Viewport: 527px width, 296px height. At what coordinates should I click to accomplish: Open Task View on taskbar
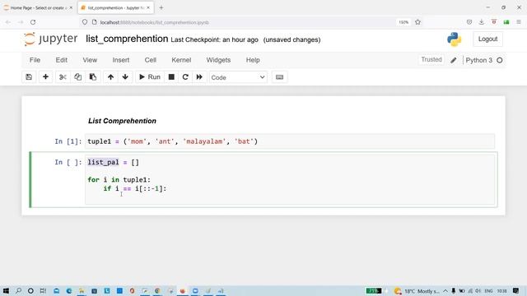tap(43, 290)
